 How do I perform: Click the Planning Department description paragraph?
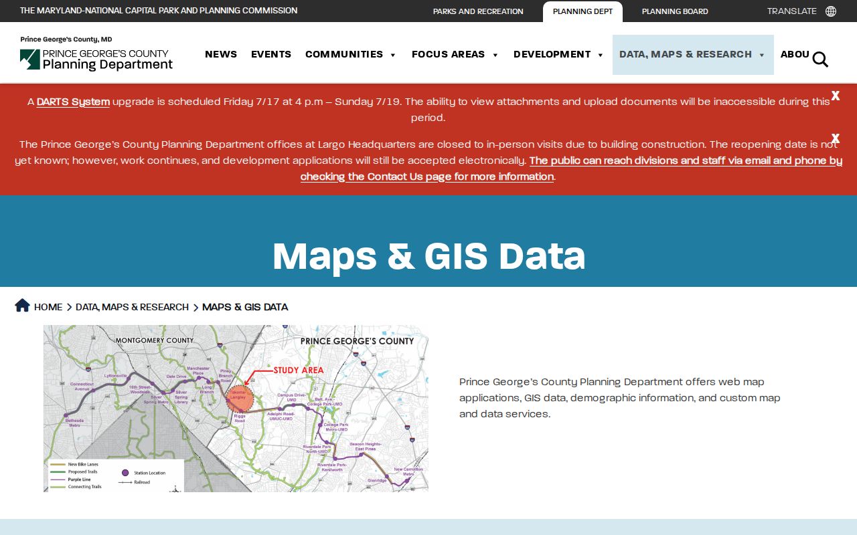[620, 398]
